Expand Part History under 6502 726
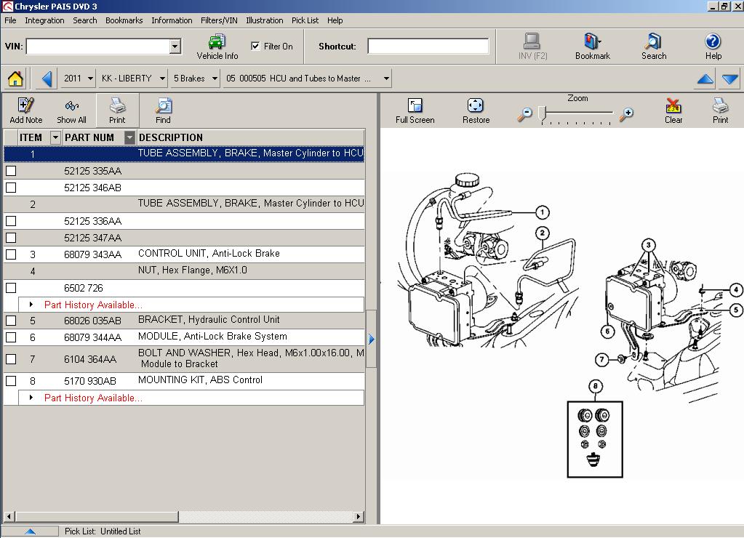The height and width of the screenshot is (538, 744). coord(31,305)
